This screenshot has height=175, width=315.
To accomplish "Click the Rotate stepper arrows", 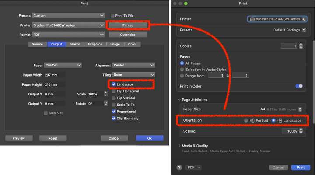I will pos(105,104).
